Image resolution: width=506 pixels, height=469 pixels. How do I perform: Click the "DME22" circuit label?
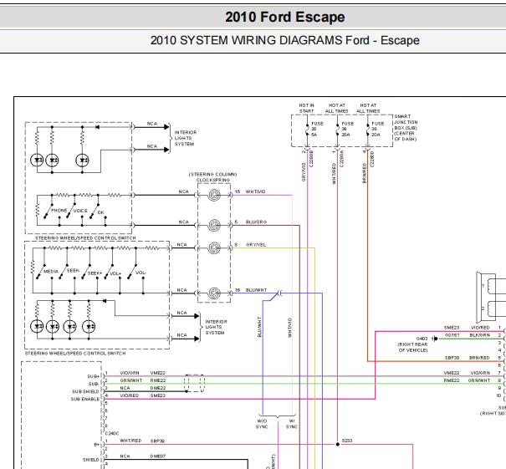158,388
